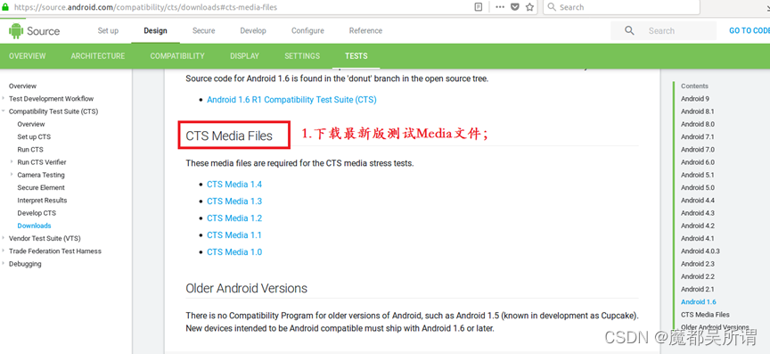Jump to Android 5.0 in contents

pos(698,187)
